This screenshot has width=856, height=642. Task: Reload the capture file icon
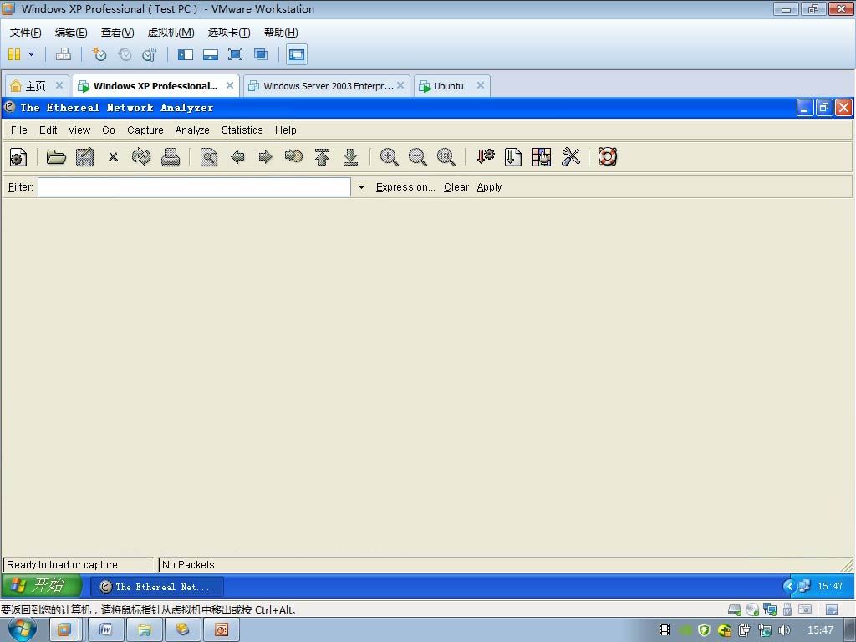[x=141, y=157]
